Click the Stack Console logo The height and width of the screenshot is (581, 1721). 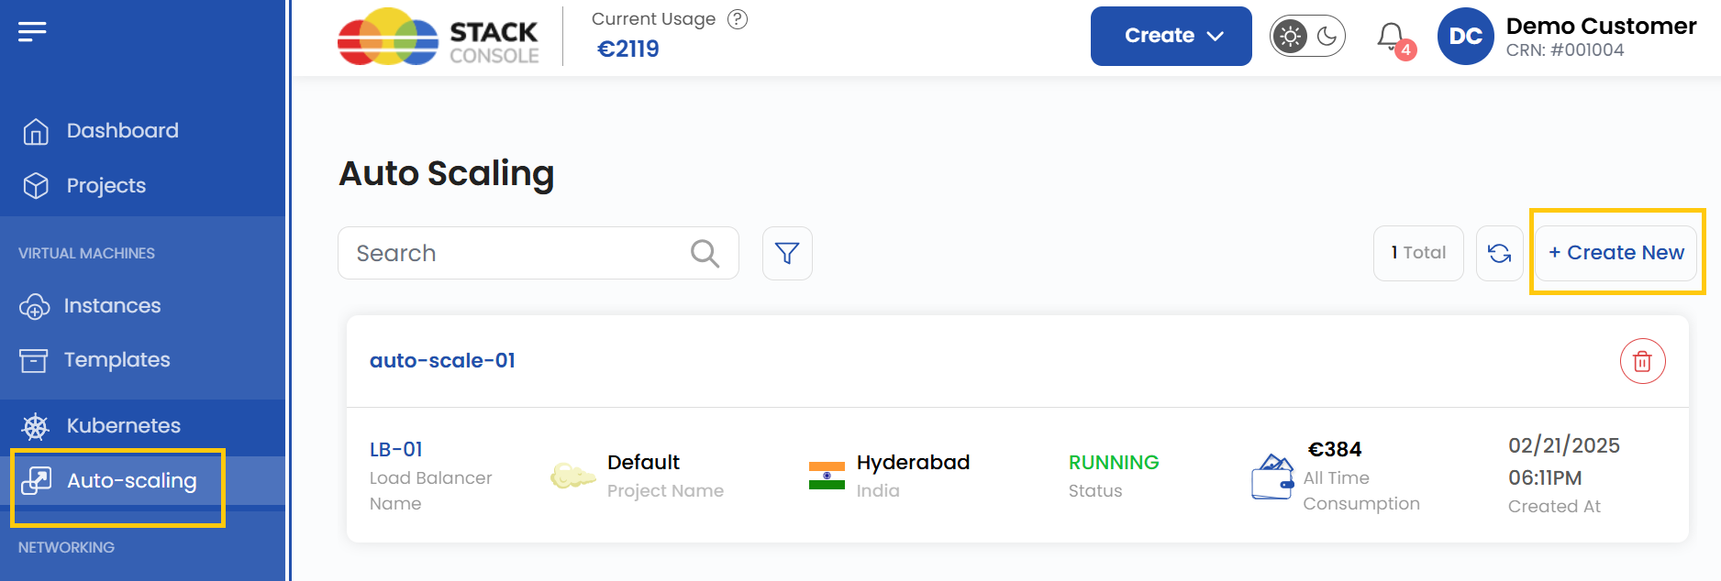pyautogui.click(x=439, y=38)
